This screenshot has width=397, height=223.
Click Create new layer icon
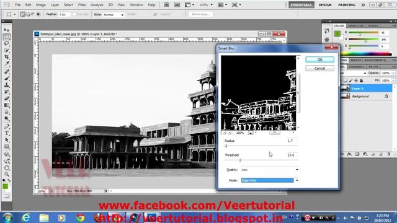pyautogui.click(x=381, y=154)
